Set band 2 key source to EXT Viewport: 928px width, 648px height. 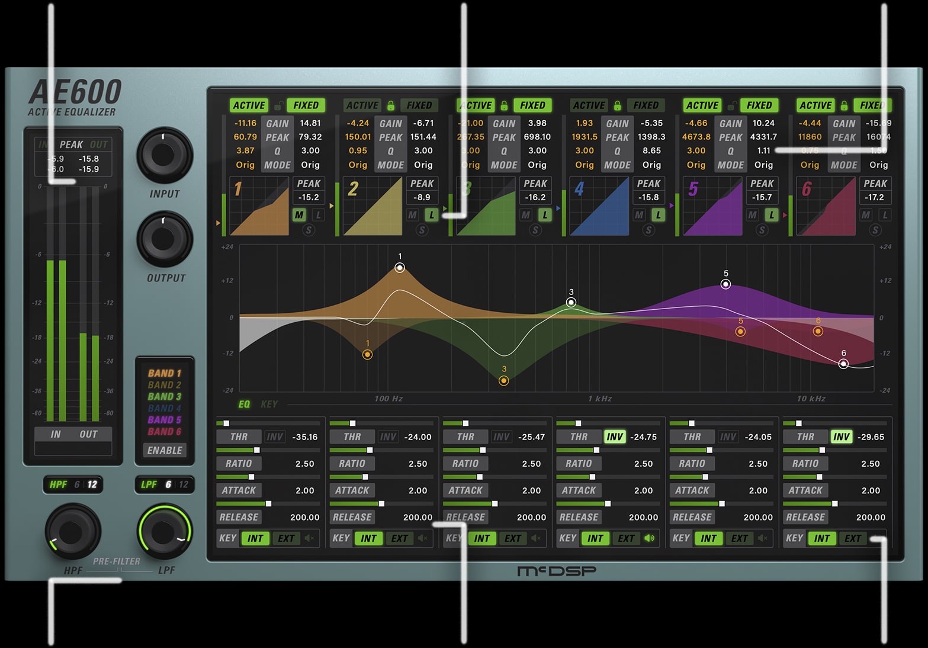pos(400,538)
